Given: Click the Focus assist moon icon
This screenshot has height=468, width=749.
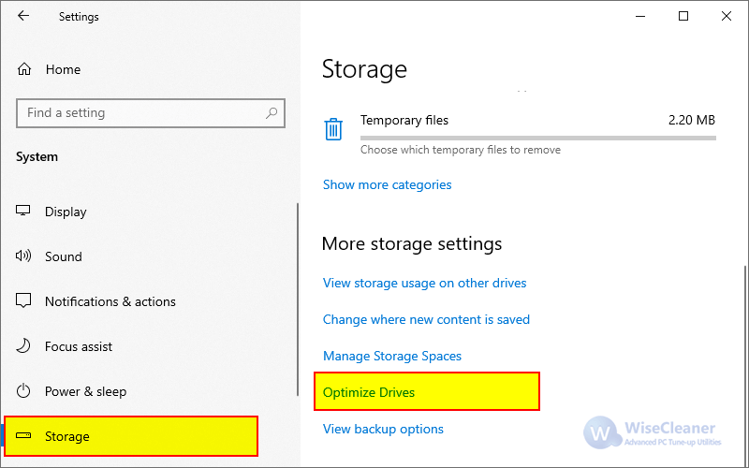Looking at the screenshot, I should tap(22, 345).
